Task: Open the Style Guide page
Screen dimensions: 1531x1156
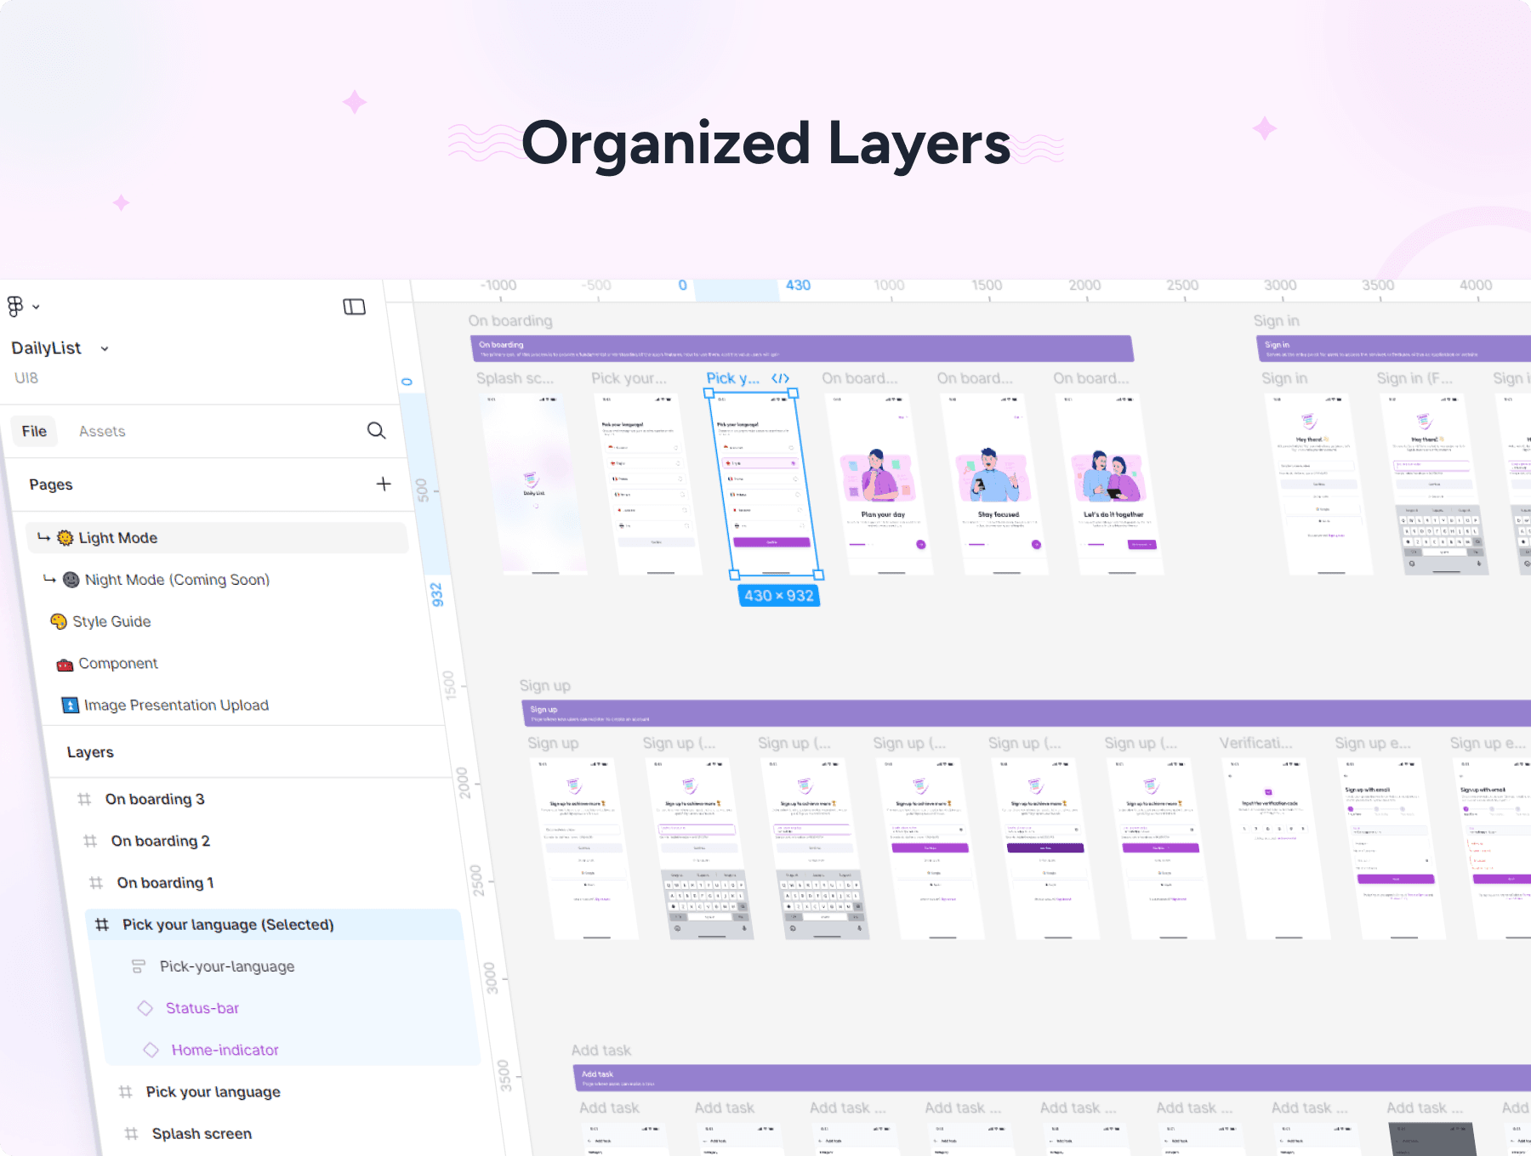Action: pyautogui.click(x=111, y=621)
